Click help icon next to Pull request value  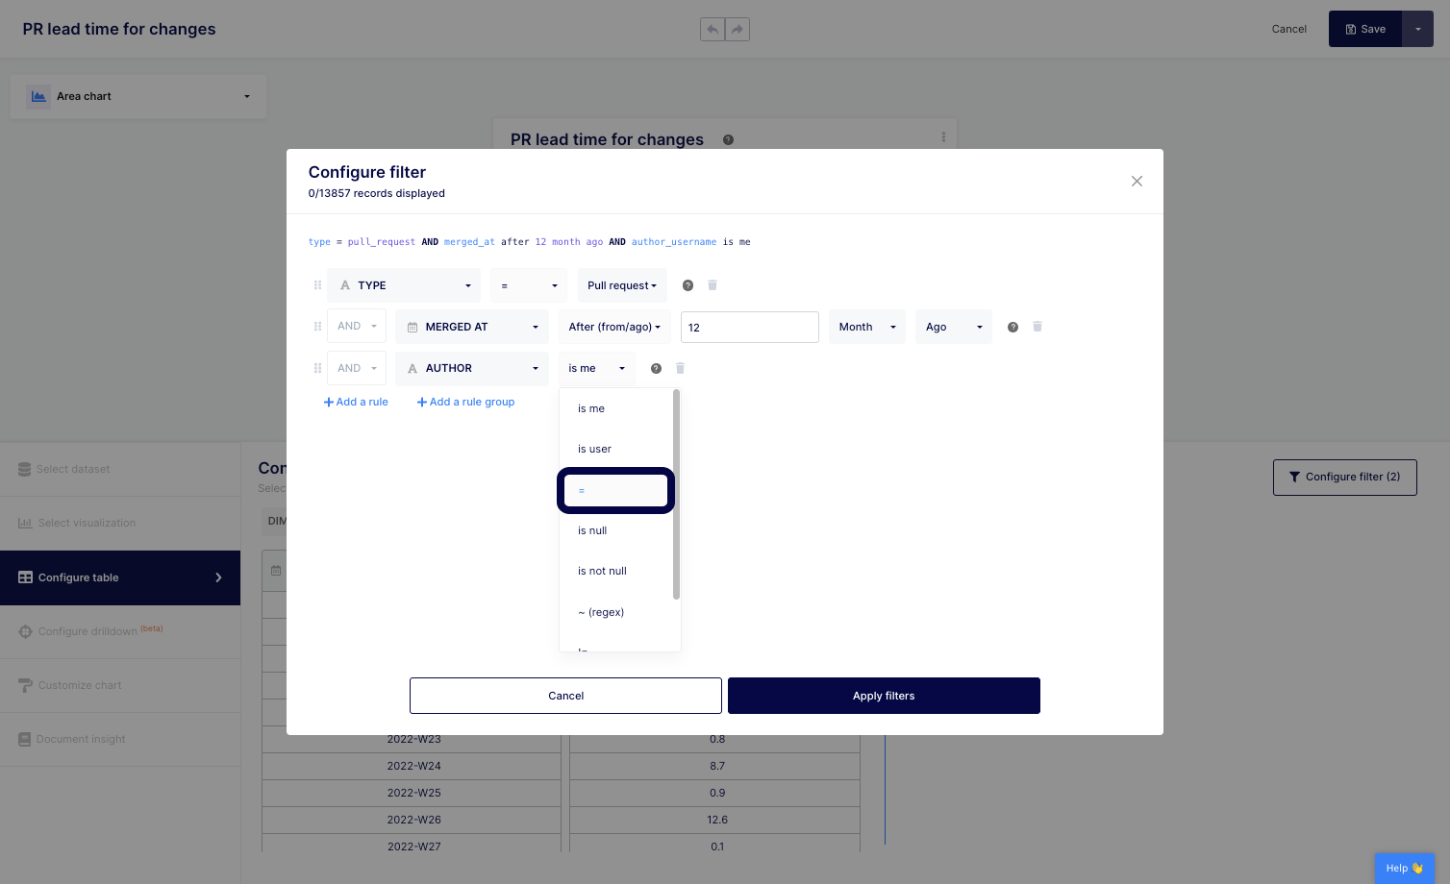point(687,285)
